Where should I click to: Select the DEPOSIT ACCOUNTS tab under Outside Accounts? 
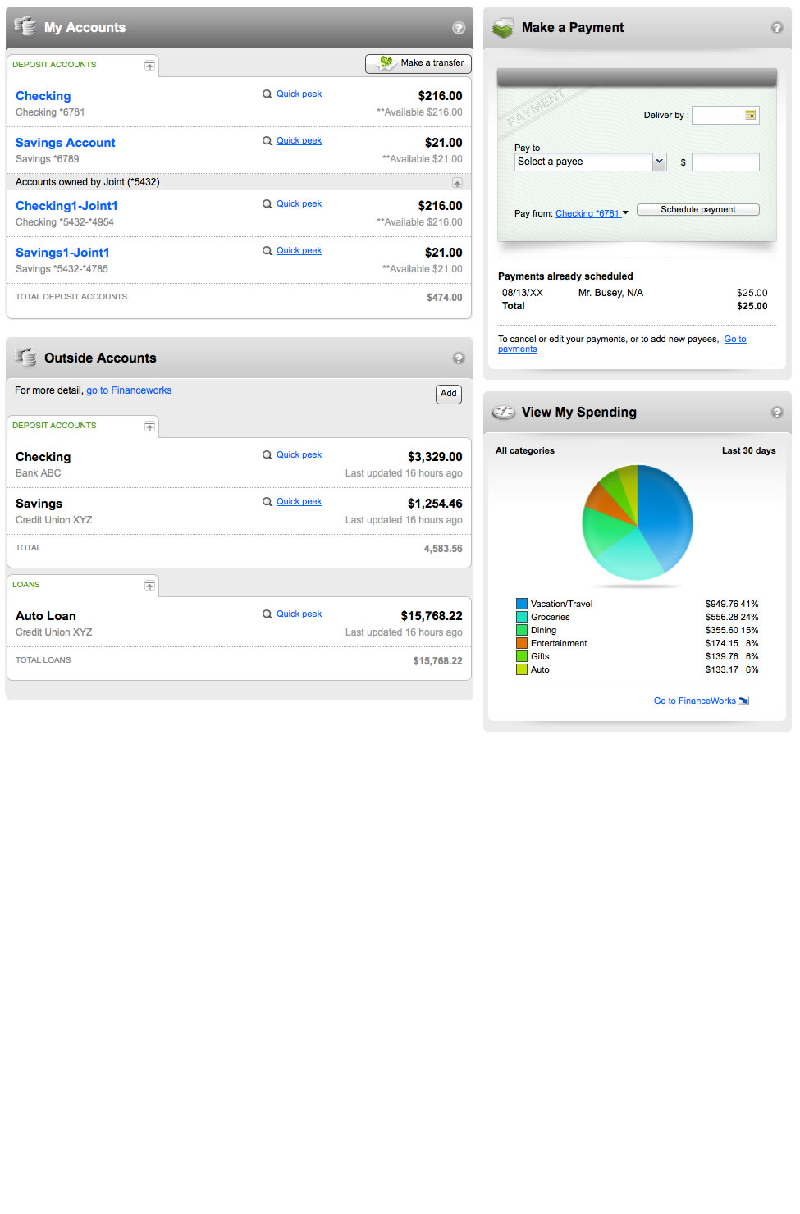coord(54,425)
